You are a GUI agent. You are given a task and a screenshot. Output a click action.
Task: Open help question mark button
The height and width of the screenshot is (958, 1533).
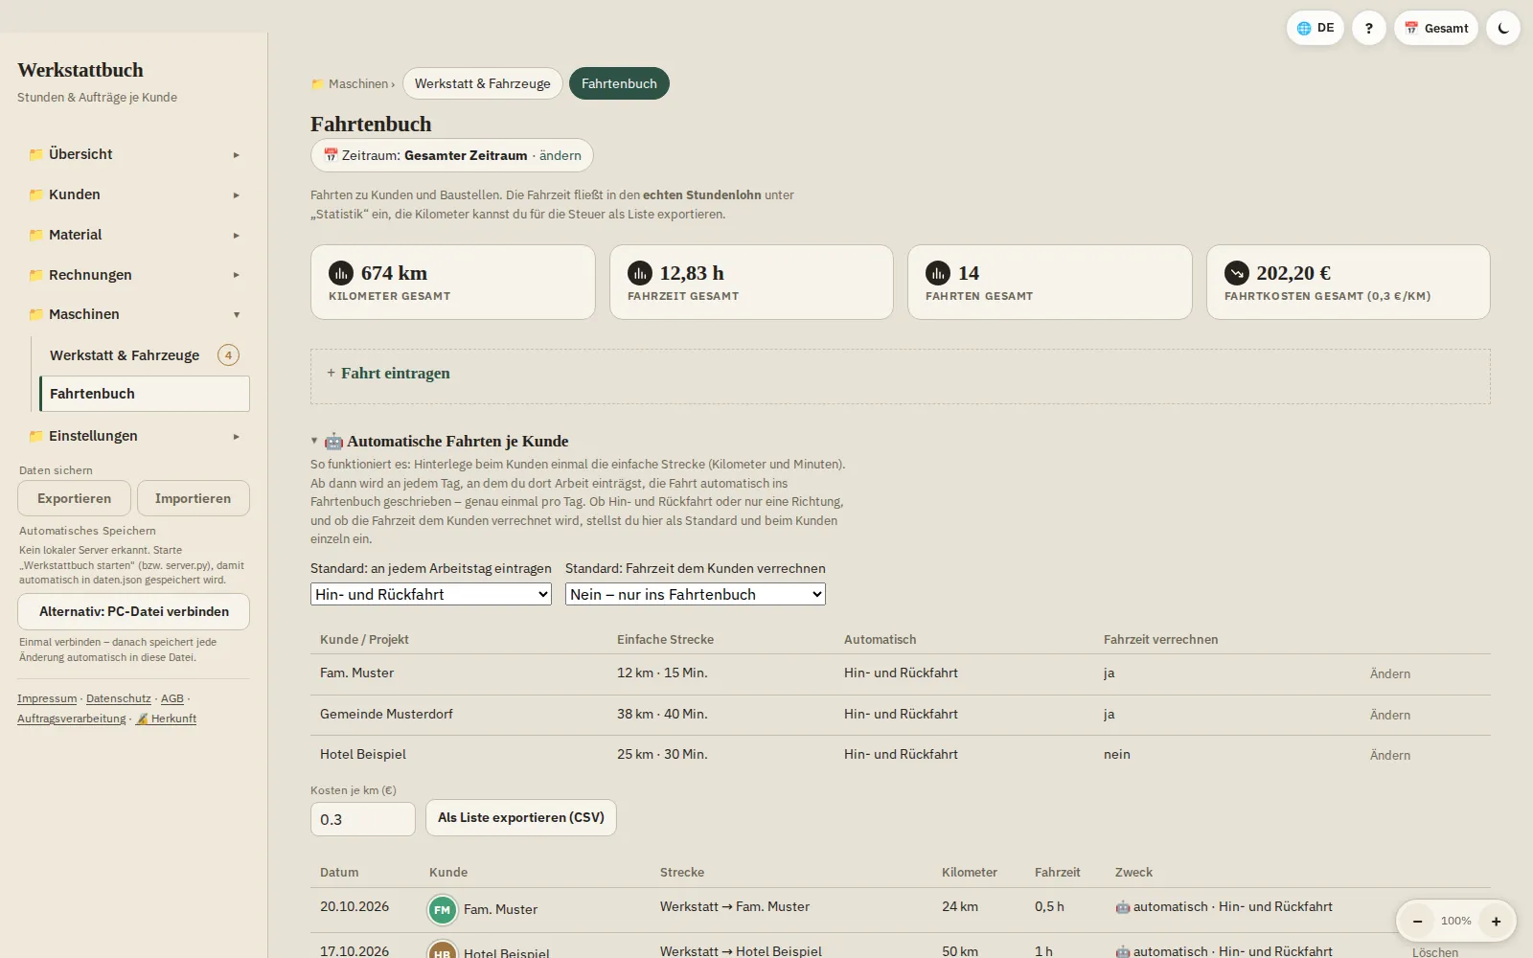pyautogui.click(x=1368, y=28)
